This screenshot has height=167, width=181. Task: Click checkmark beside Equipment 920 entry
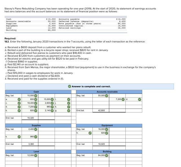107,133
